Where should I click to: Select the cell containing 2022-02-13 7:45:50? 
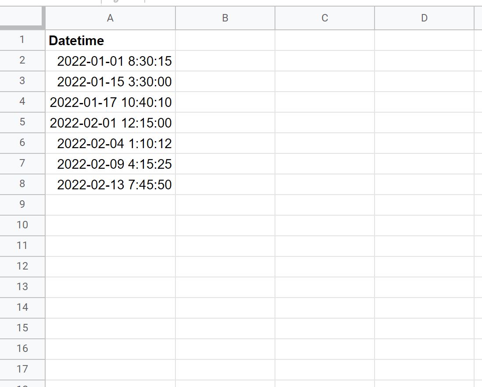coord(110,184)
